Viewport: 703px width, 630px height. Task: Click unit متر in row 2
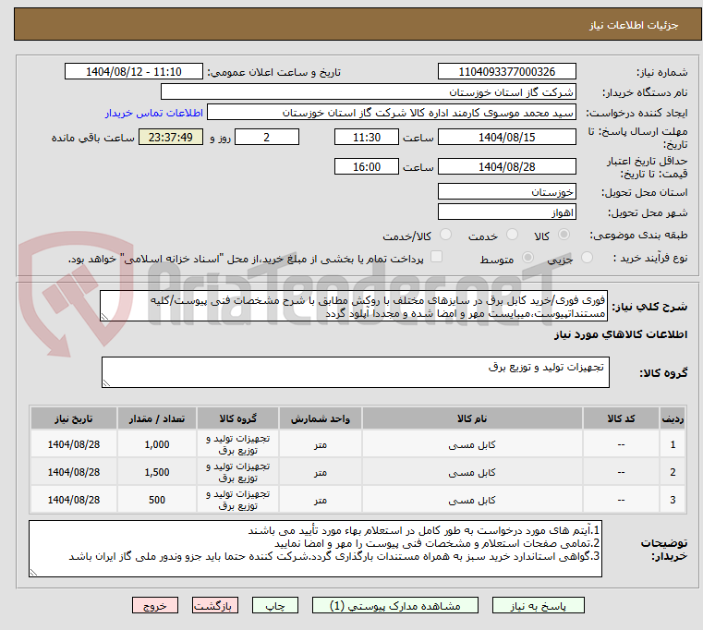click(x=321, y=473)
